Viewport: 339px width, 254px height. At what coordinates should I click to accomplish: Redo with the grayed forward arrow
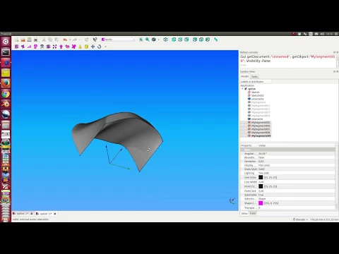click(x=75, y=40)
